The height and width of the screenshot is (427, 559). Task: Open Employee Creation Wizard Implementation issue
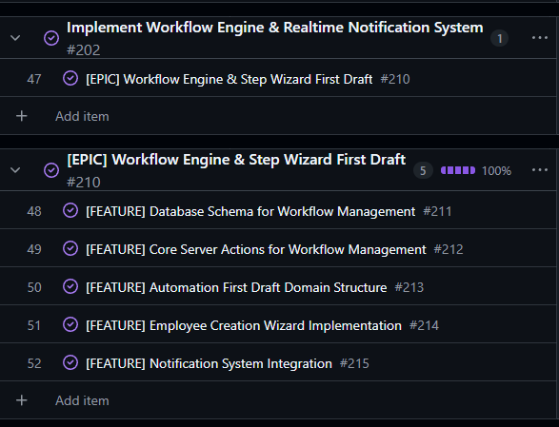click(244, 325)
